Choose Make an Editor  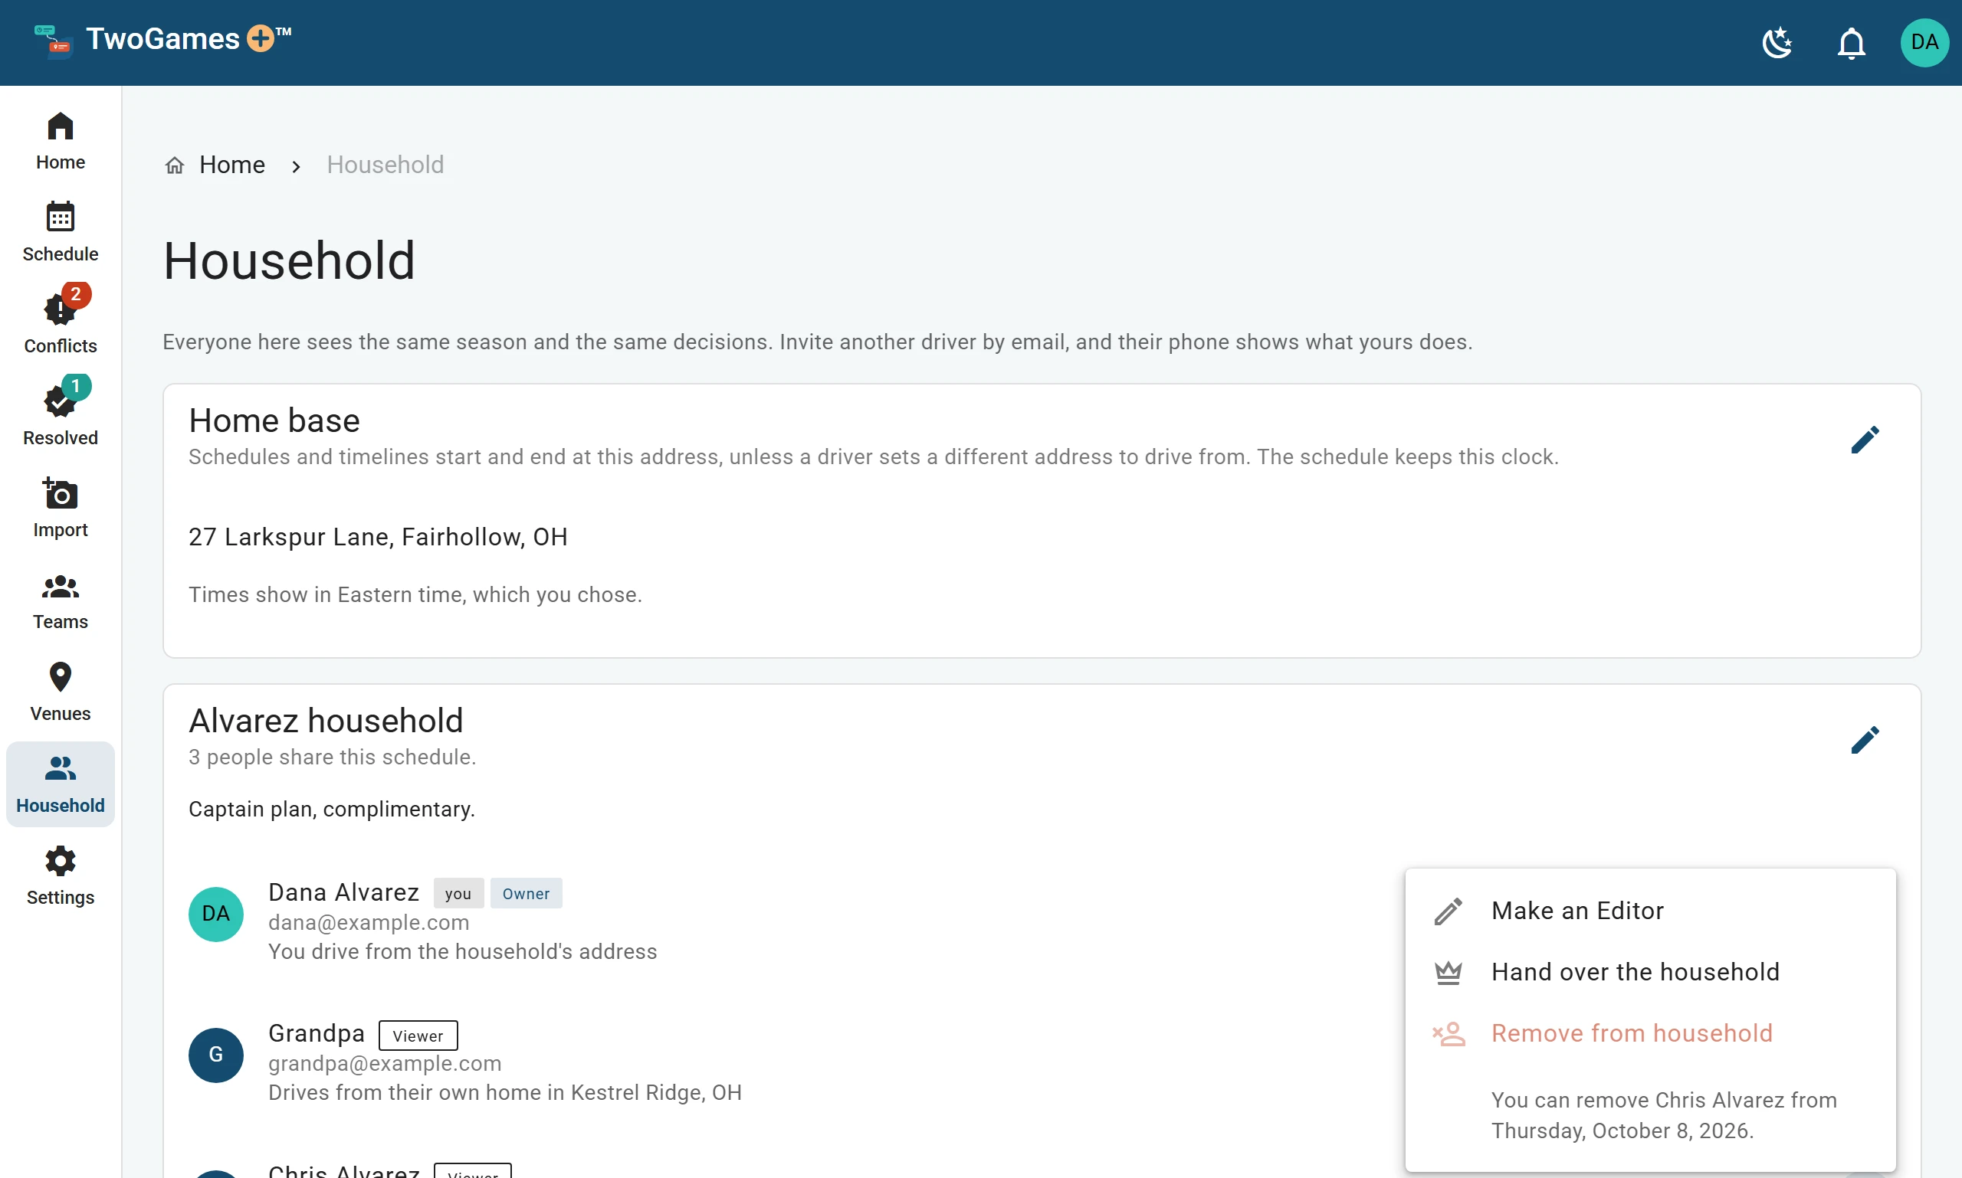(x=1650, y=911)
